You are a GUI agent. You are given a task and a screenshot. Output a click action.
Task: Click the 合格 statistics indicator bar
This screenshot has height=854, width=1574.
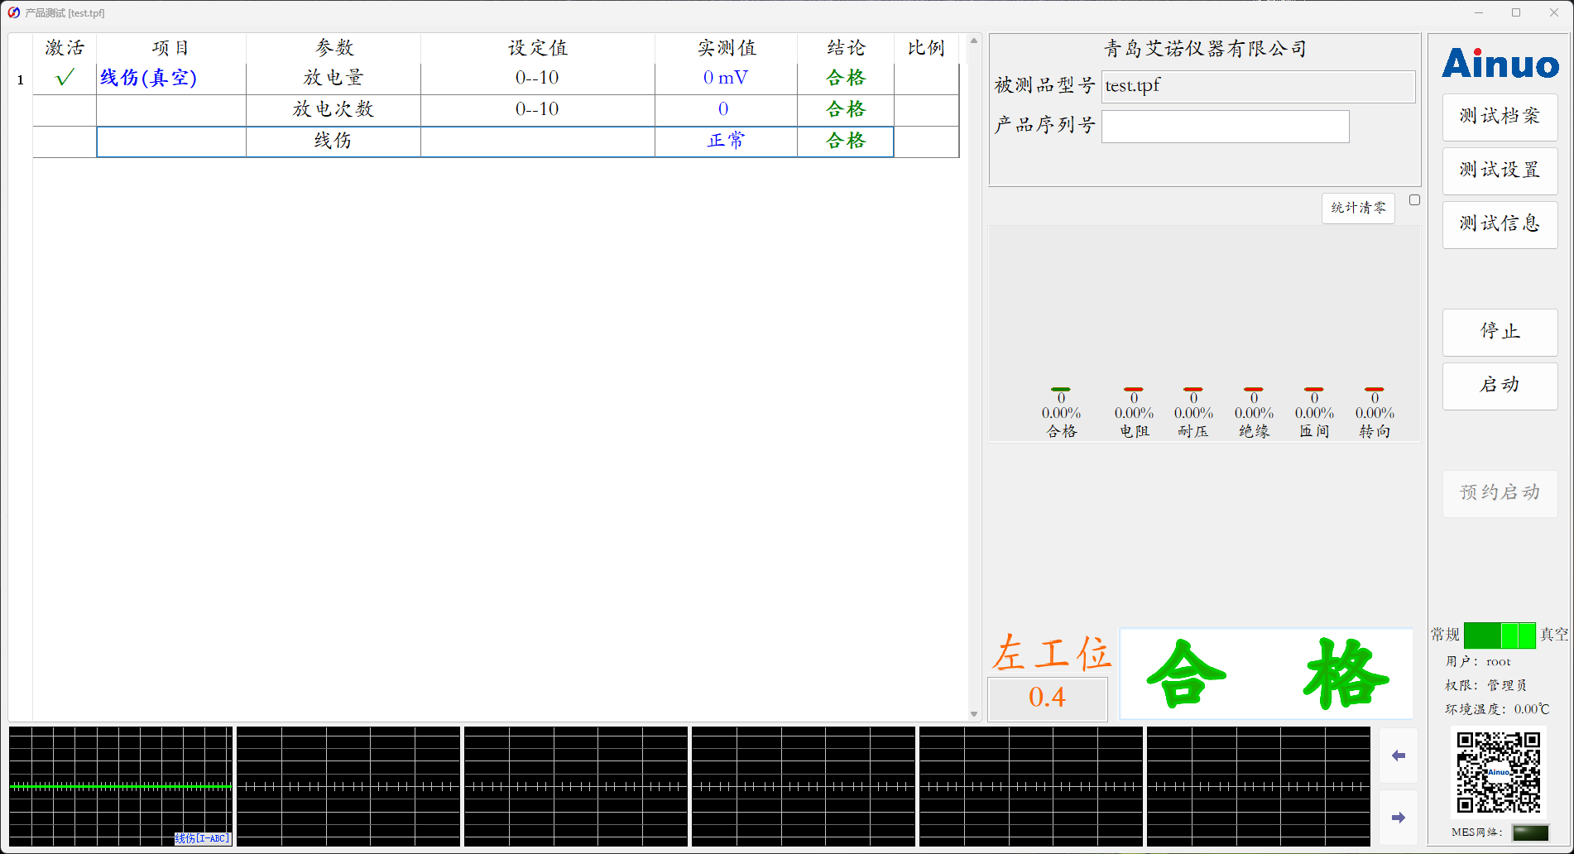coord(1060,391)
